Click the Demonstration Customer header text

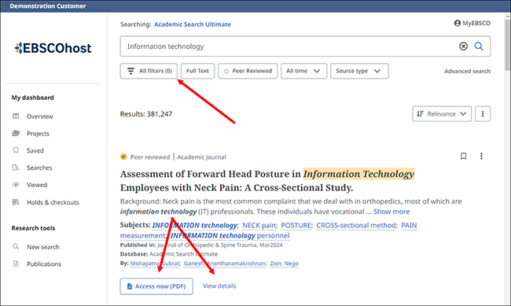[x=48, y=6]
